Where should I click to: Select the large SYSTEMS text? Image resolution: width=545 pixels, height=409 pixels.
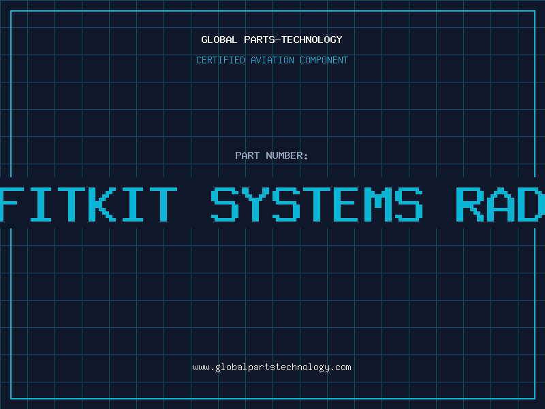coord(317,203)
